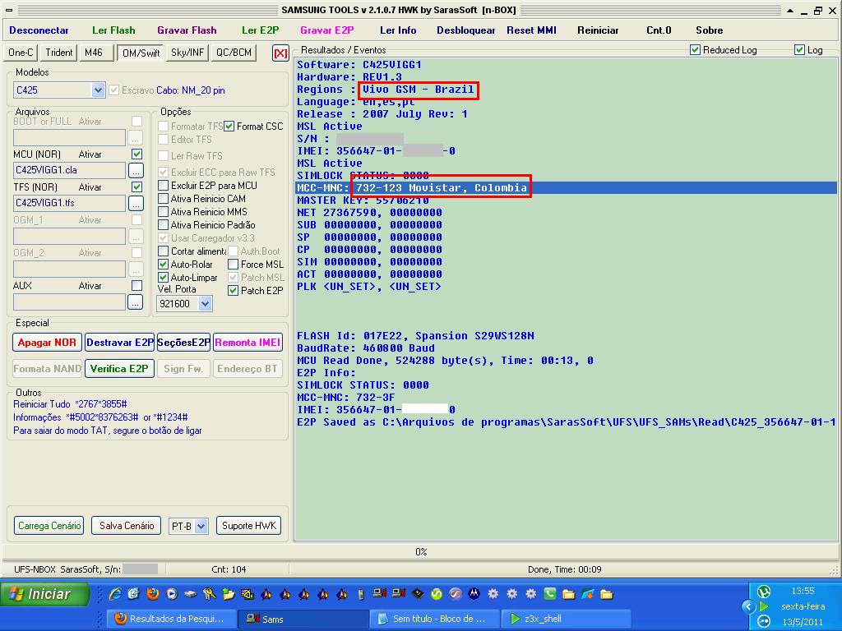Screen dimensions: 842x631
Task: Switch to Sem título Bloco de notas taskbar button
Action: [434, 619]
